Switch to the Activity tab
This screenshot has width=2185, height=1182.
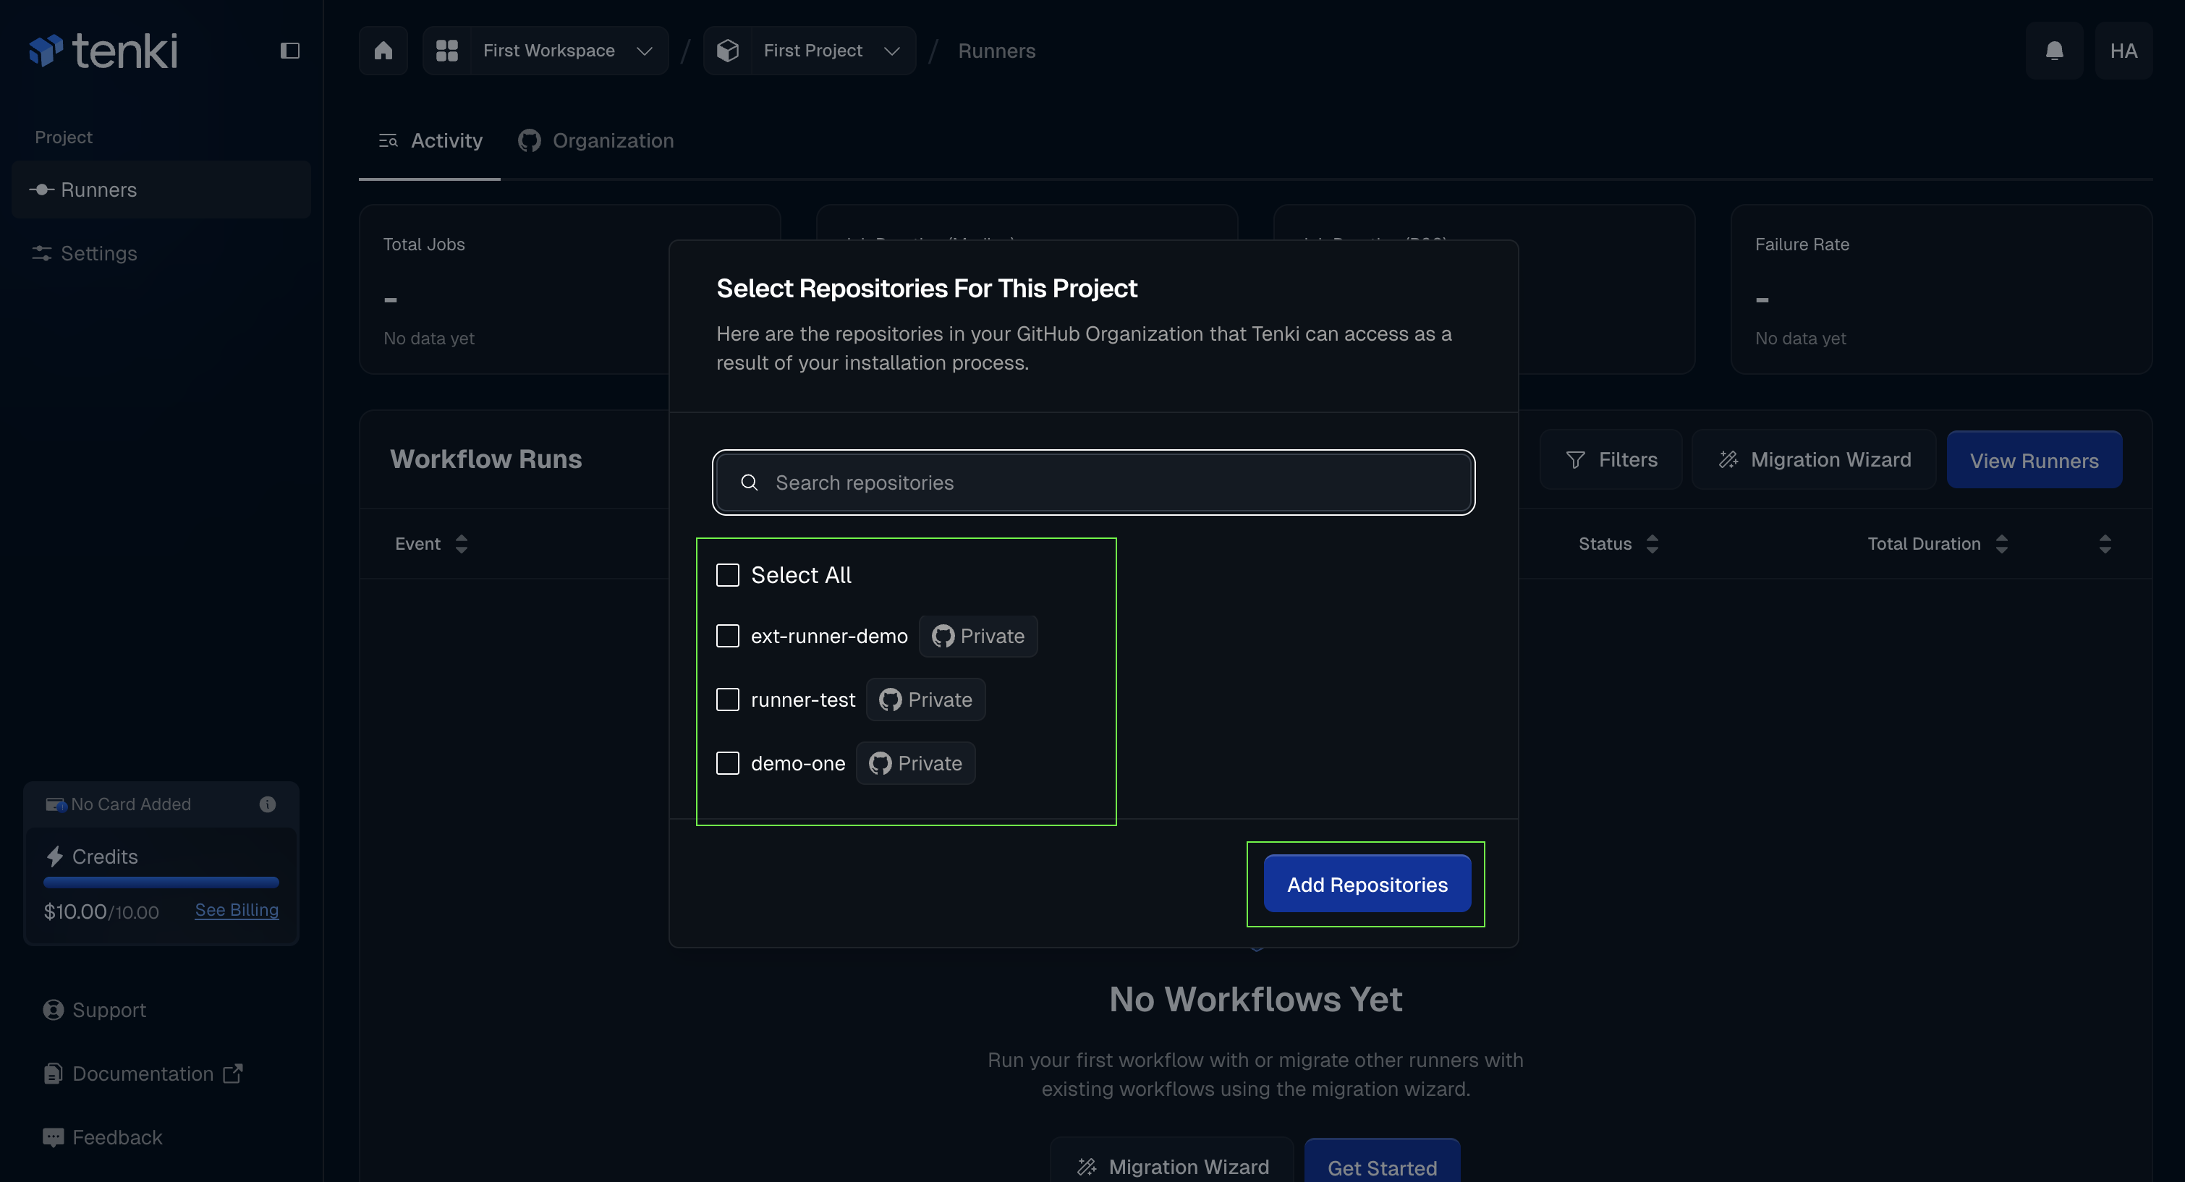point(430,141)
